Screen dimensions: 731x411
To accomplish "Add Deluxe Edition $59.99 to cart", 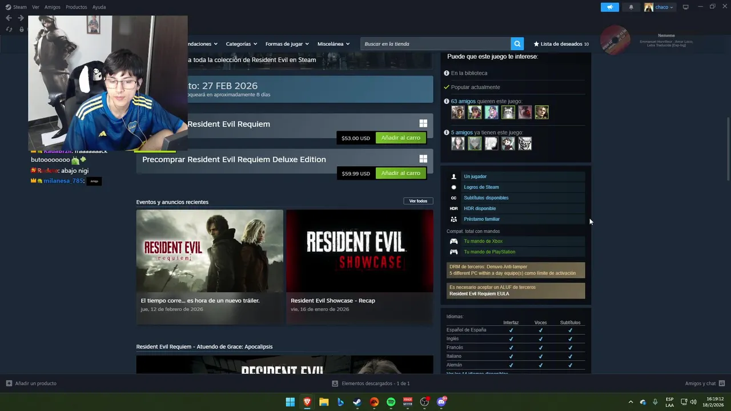I will (x=400, y=173).
